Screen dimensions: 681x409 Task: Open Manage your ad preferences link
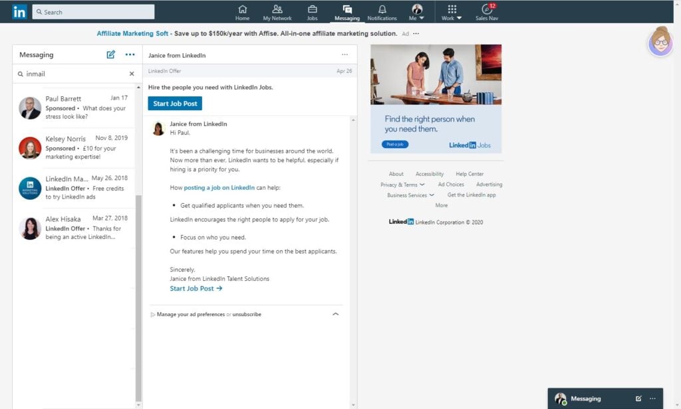191,315
